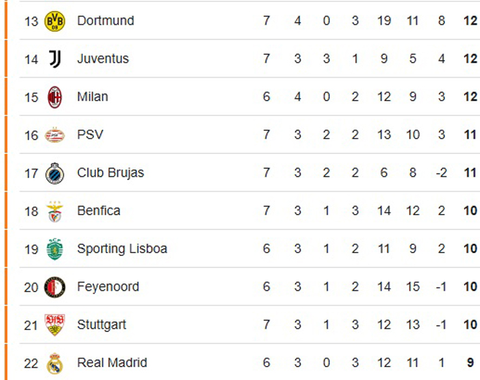Click the Feyenoord club badge
The width and height of the screenshot is (480, 380).
click(x=55, y=288)
